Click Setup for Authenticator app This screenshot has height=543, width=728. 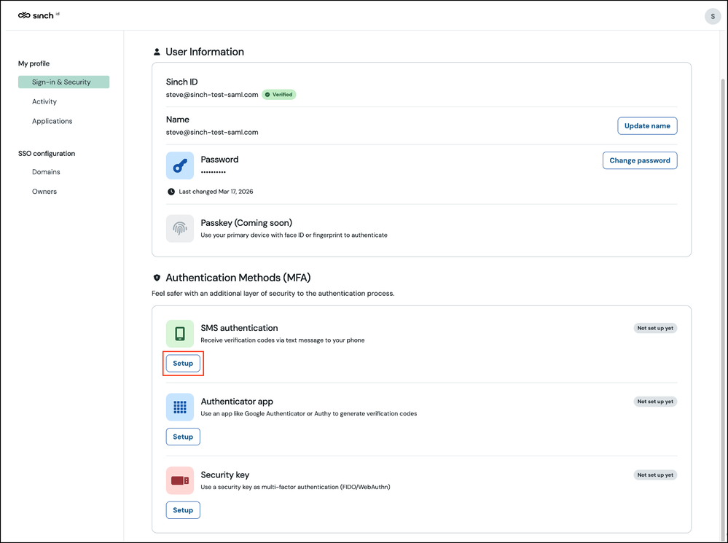183,437
